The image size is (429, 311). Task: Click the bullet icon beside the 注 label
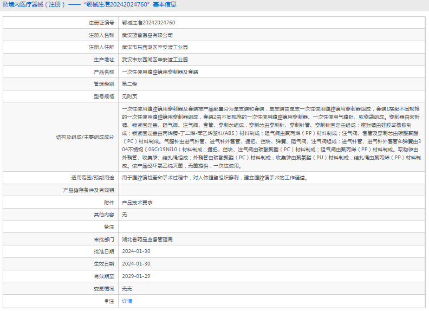pyautogui.click(x=106, y=301)
